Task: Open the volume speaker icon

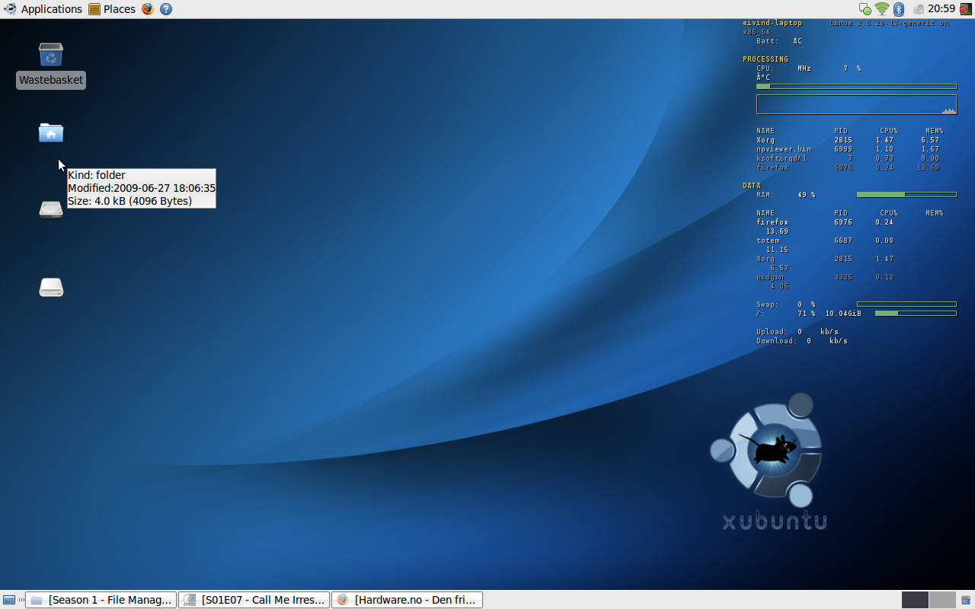Action: click(x=918, y=9)
